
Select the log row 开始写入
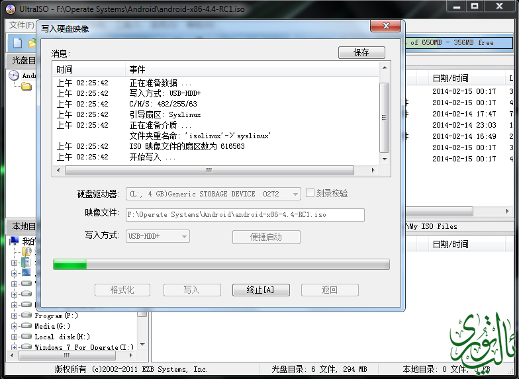216,157
